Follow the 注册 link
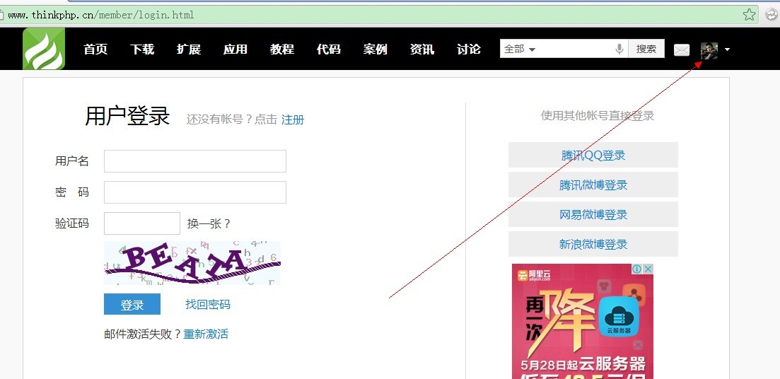The height and width of the screenshot is (379, 780). pyautogui.click(x=293, y=119)
